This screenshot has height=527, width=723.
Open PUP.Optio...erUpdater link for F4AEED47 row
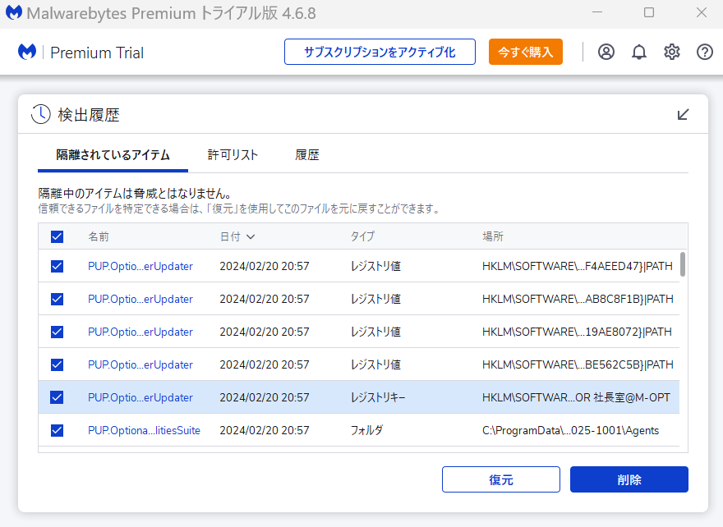pos(140,266)
